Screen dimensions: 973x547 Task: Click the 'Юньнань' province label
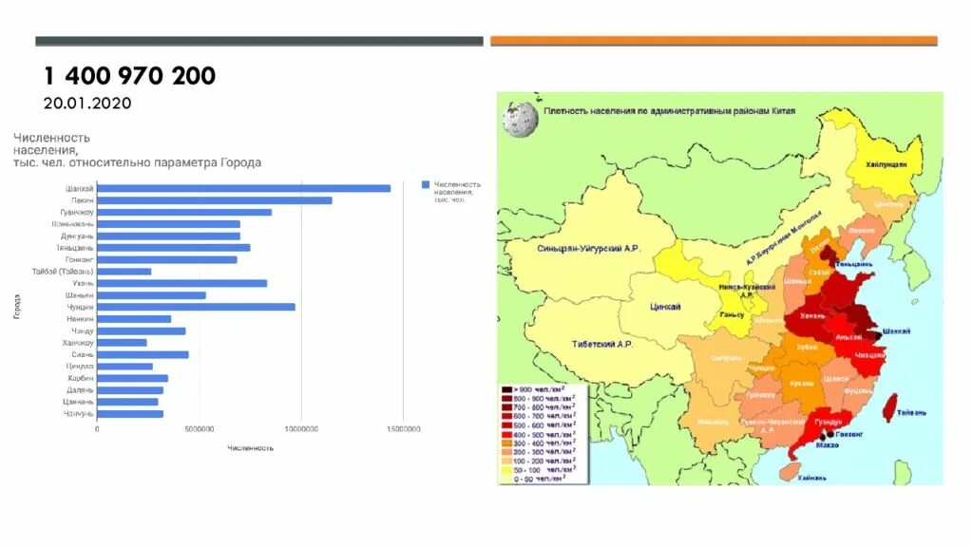tap(713, 423)
